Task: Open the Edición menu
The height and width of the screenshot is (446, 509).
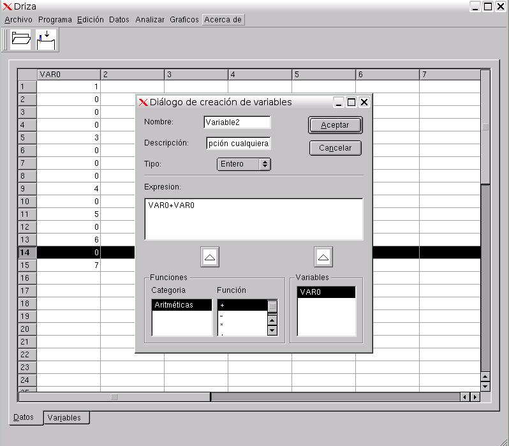Action: 90,20
